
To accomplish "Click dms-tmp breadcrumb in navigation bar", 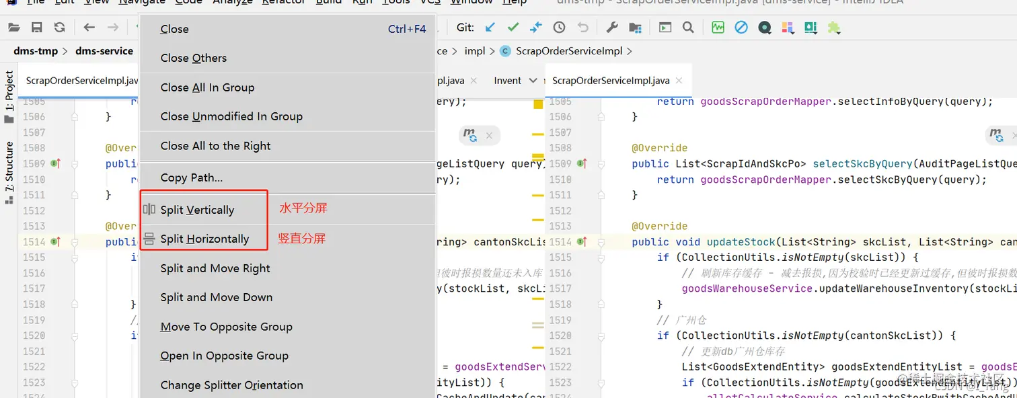I will coord(36,51).
